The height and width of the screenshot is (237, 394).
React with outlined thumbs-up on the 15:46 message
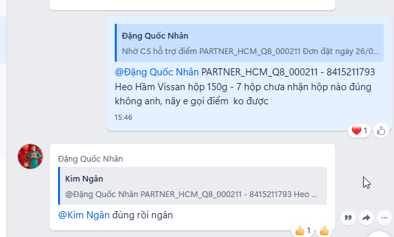(x=381, y=131)
